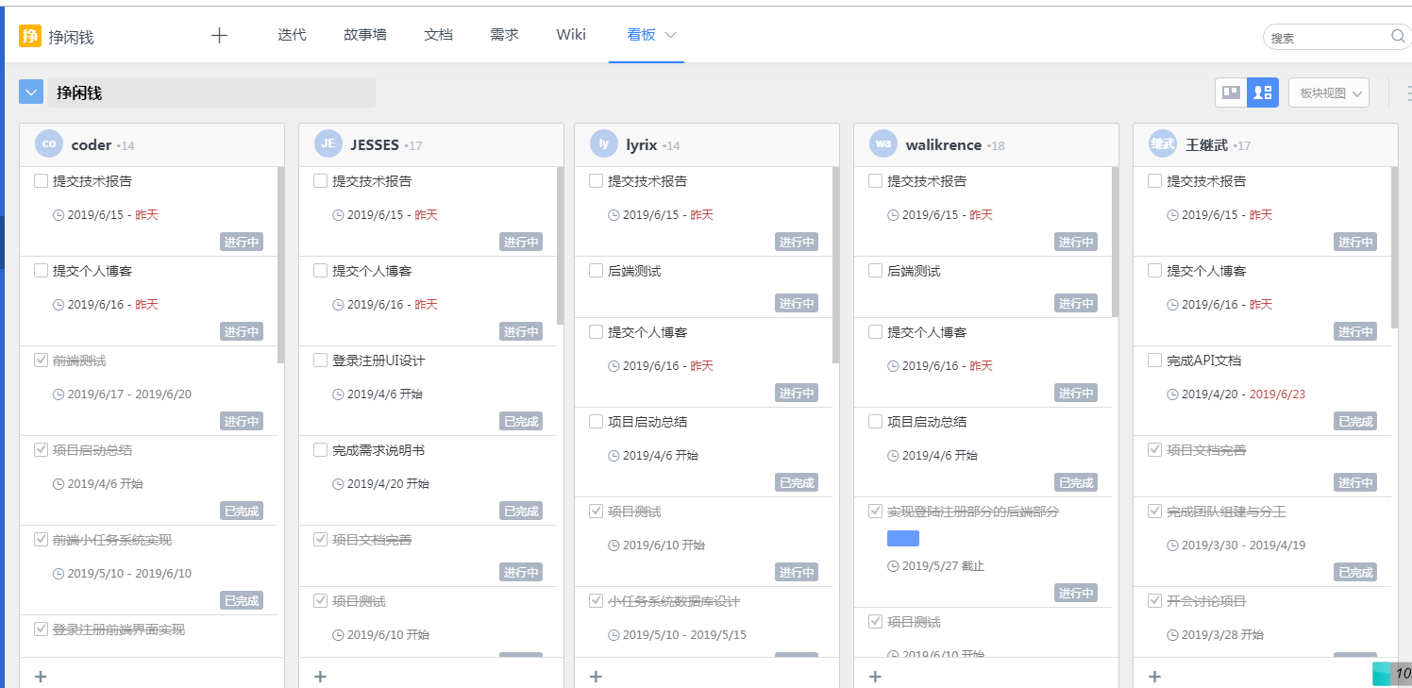Add a card in JESSES column
Viewport: 1412px width, 688px height.
pos(320,676)
